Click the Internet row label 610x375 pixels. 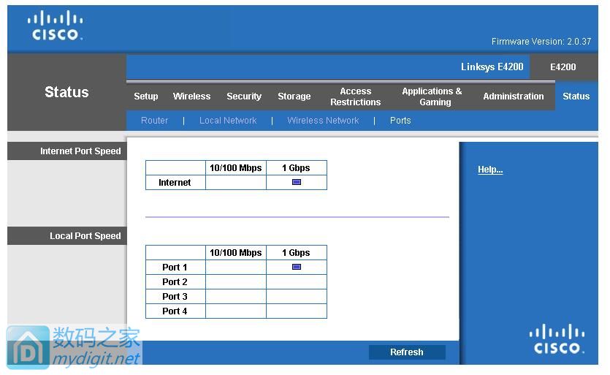tap(175, 183)
